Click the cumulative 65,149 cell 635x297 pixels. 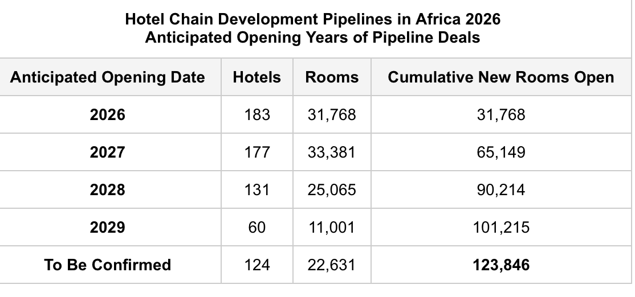500,152
